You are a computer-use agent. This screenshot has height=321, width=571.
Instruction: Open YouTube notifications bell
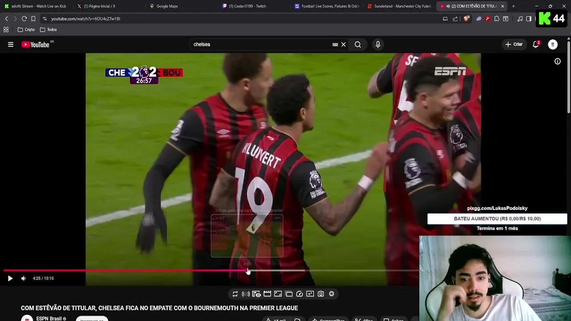[x=536, y=45]
